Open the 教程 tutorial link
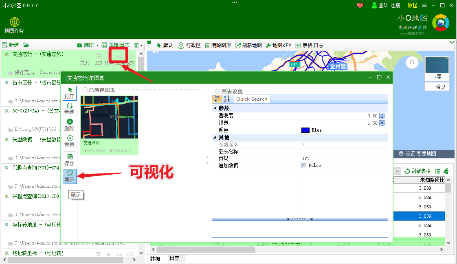Screen dimensions: 457x264 click(412, 5)
